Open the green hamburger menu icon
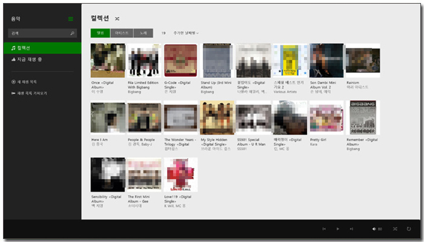Viewport: 424px width, 242px height. [71, 19]
